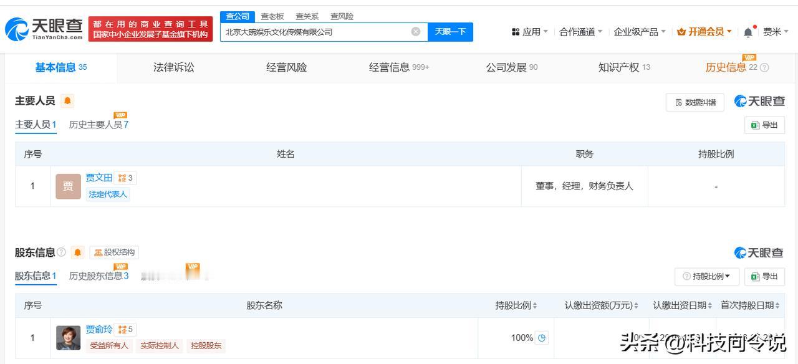Click the 100% shareholding value
Screen dimensions: 798x364
[522, 338]
